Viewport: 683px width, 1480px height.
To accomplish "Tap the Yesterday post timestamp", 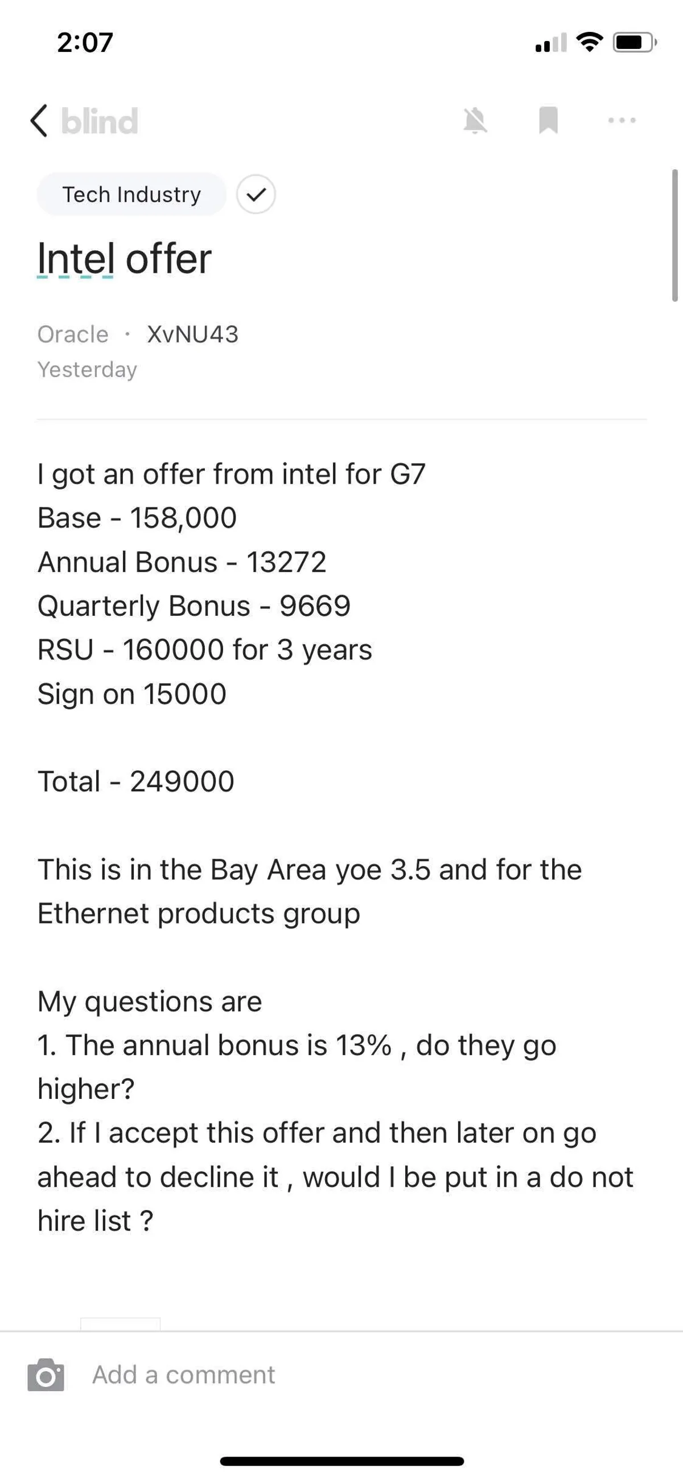I will pyautogui.click(x=87, y=369).
